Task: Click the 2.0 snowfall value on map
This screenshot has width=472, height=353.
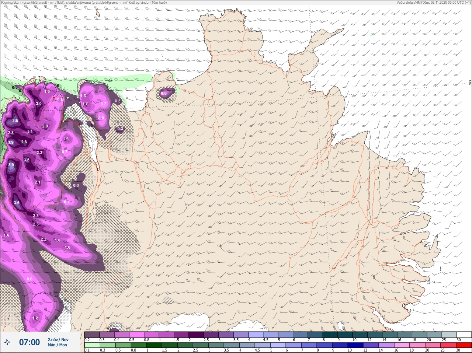Action: point(45,126)
